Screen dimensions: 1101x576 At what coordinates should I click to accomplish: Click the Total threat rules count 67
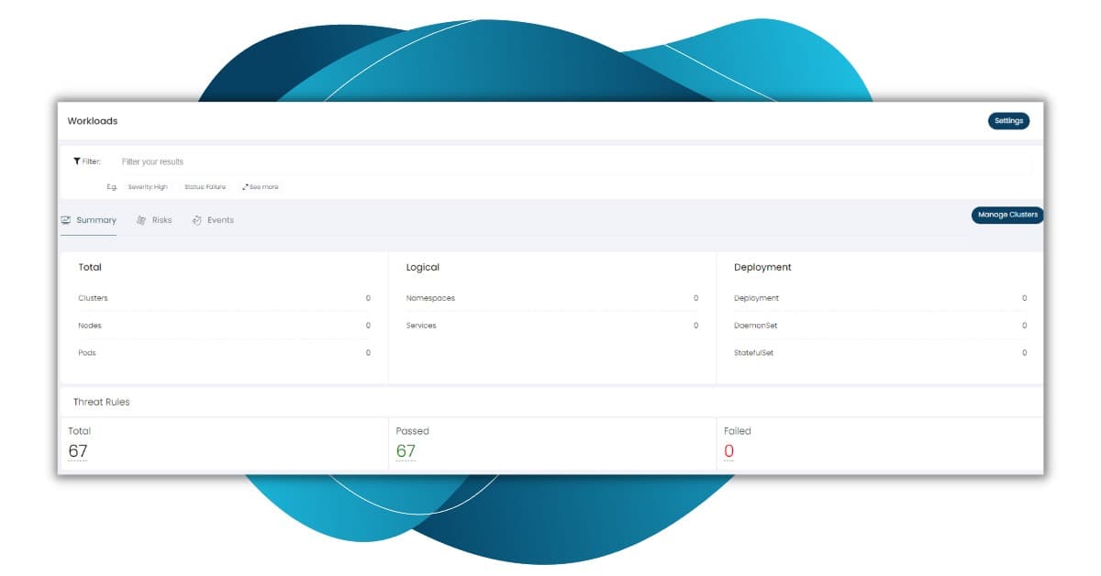tap(78, 451)
